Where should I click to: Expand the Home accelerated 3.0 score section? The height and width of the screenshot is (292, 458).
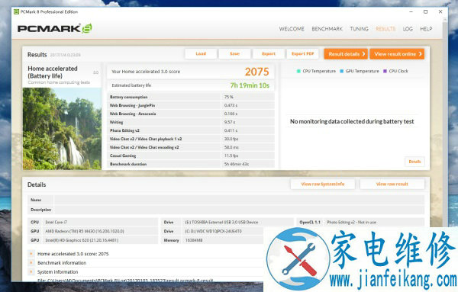(31, 254)
